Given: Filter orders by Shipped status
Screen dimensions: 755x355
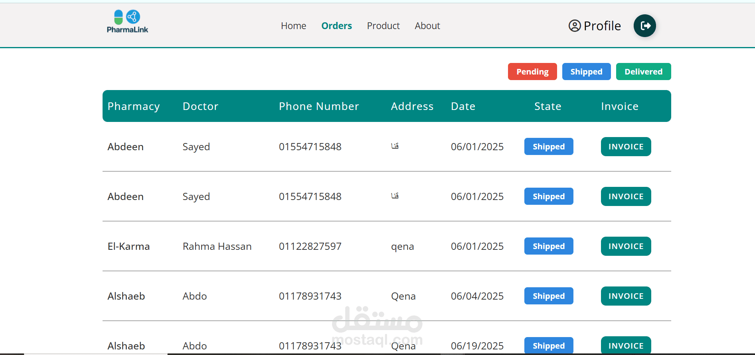Looking at the screenshot, I should click(586, 72).
